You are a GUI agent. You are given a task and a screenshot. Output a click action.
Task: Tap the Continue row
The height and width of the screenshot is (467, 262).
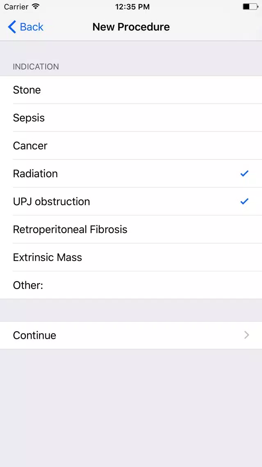[131, 335]
